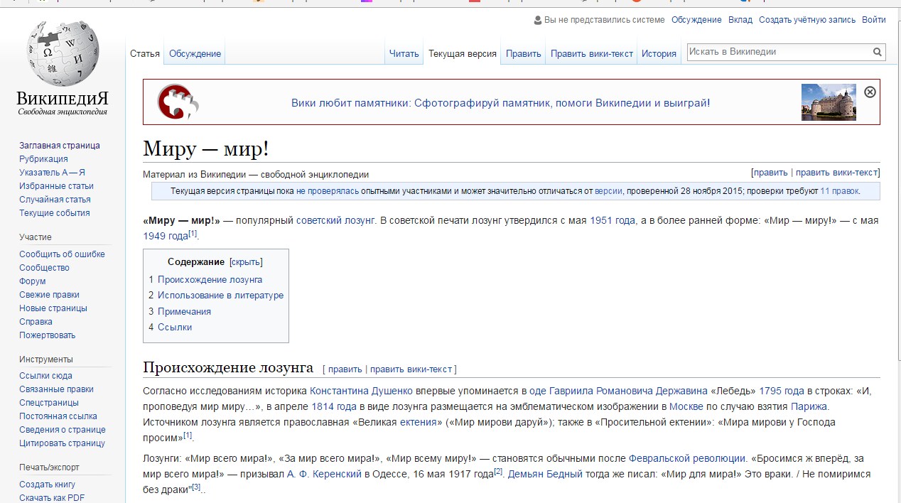Click the 'Войти' login link
This screenshot has height=503, width=901.
point(874,21)
